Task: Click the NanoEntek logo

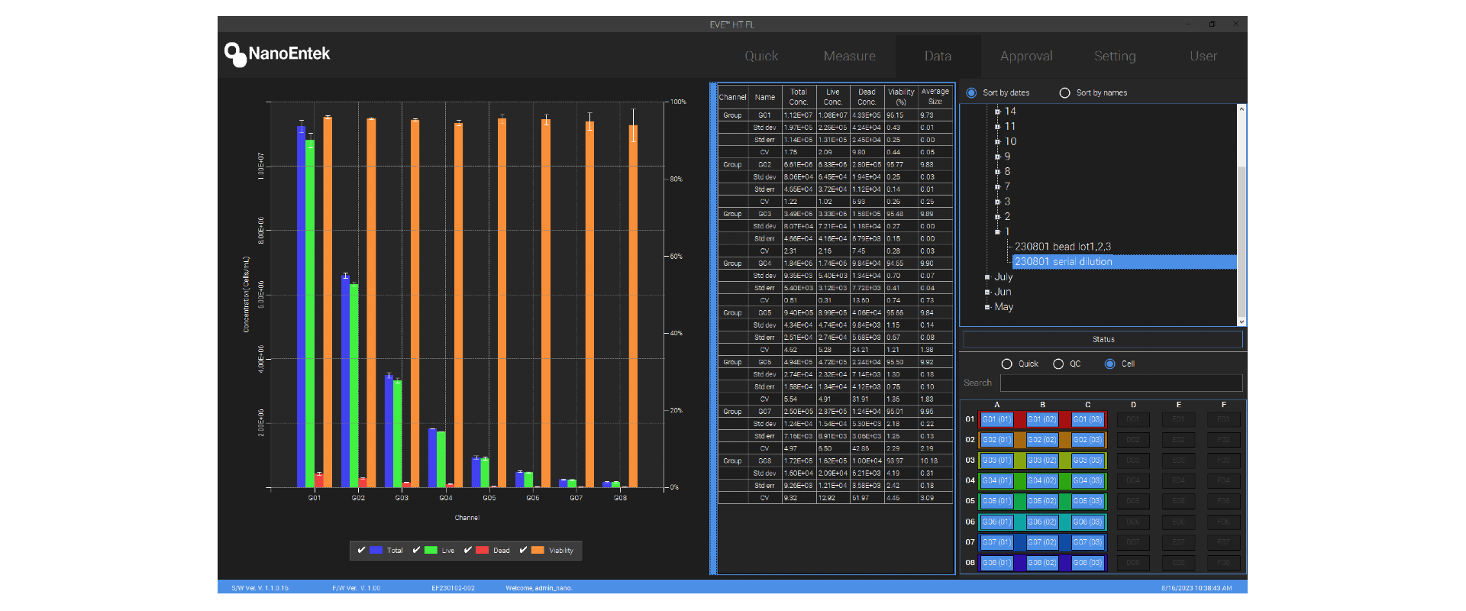Action: [277, 54]
